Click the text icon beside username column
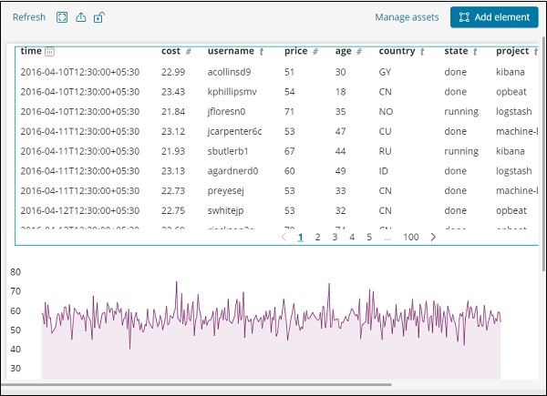 (x=262, y=52)
